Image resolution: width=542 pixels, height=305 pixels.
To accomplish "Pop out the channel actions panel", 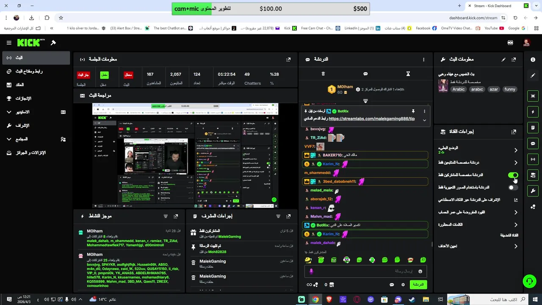I will click(514, 132).
